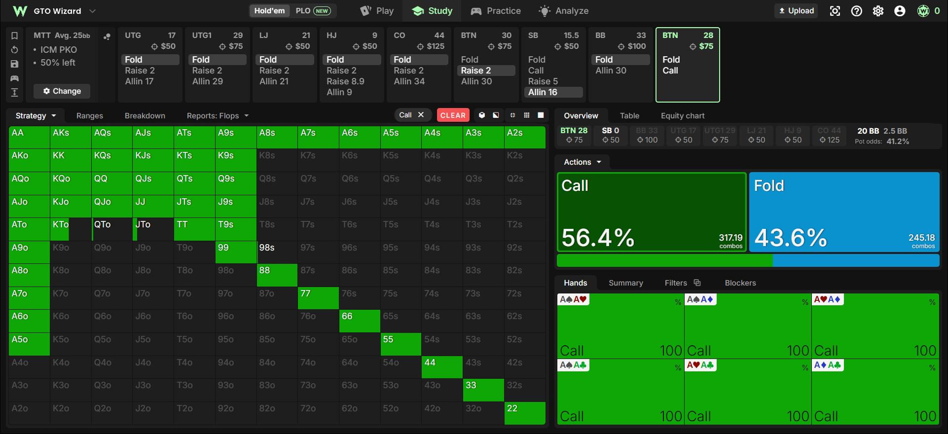Image resolution: width=948 pixels, height=434 pixels.
Task: Choose Allin 30 for BB
Action: click(x=620, y=71)
